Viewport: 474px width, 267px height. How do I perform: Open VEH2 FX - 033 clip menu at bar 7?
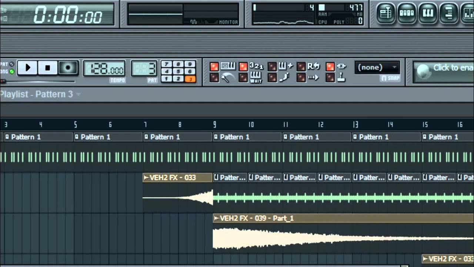146,178
